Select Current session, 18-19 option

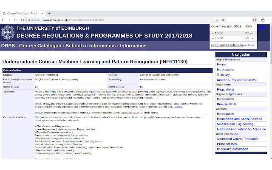coord(233,26)
